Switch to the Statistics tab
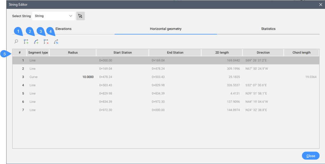Screen dimensions: 325x164 268,29
